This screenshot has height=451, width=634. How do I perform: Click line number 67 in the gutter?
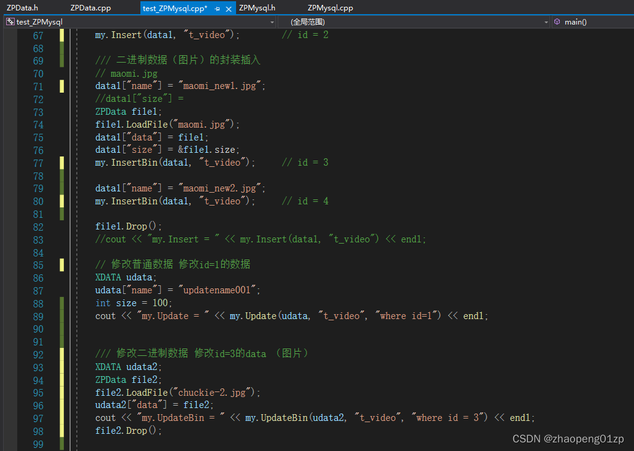(38, 36)
